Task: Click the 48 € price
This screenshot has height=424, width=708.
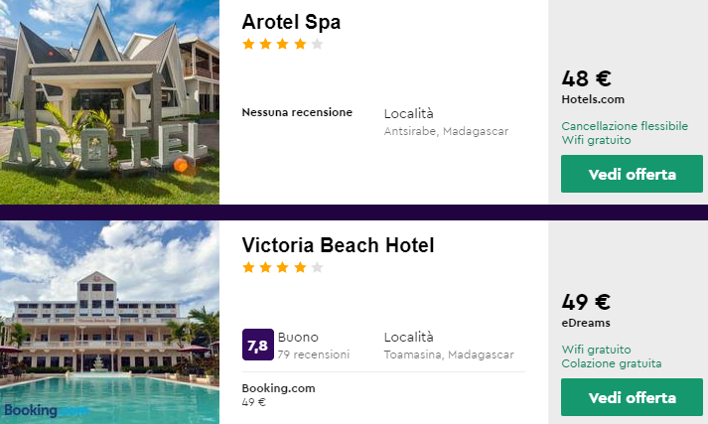Action: point(586,78)
